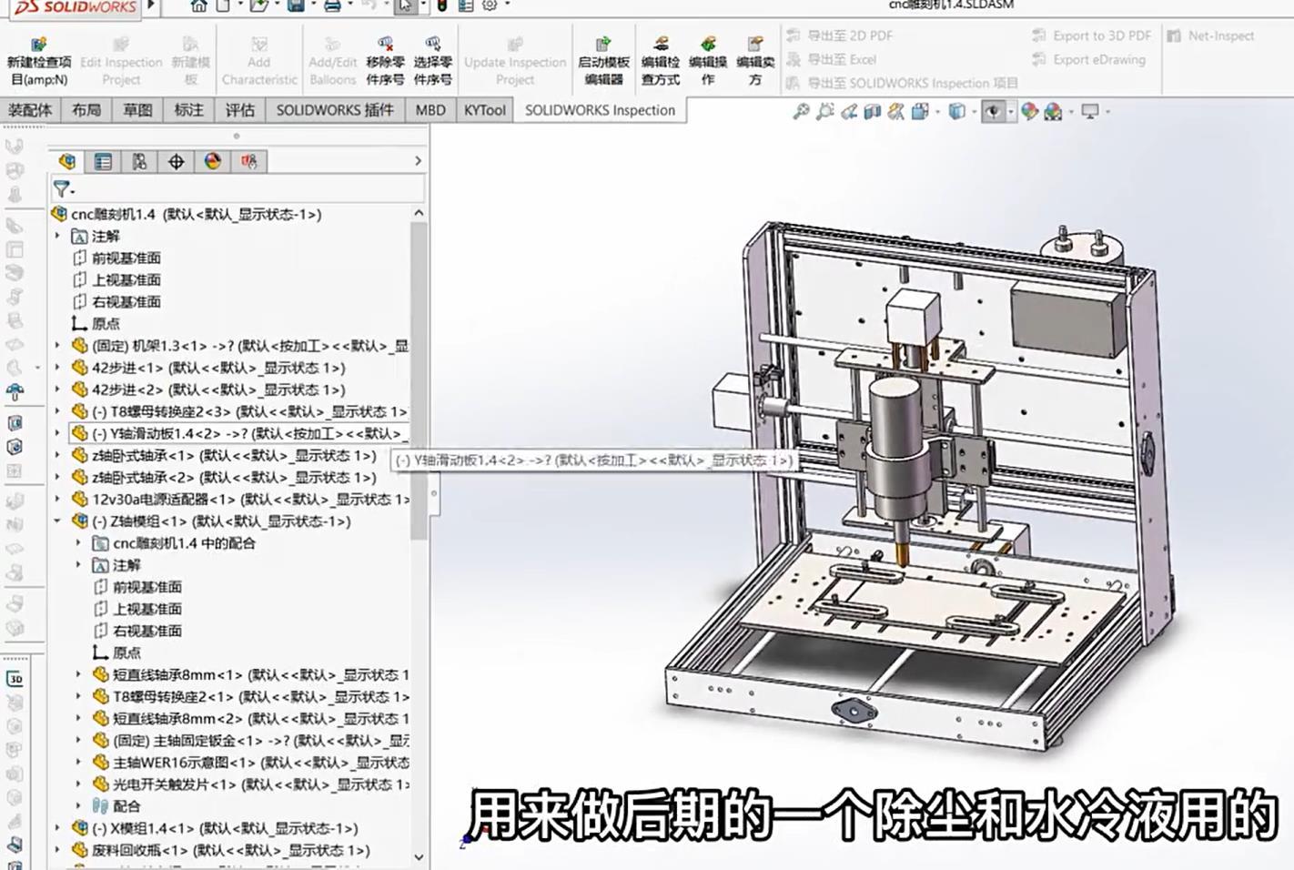Open the last manager tab icon

click(248, 161)
